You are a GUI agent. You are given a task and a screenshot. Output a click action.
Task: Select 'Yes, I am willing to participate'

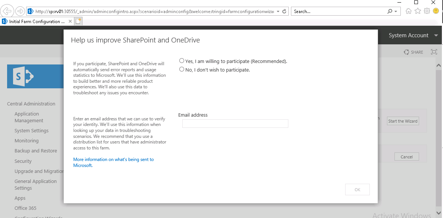click(182, 60)
